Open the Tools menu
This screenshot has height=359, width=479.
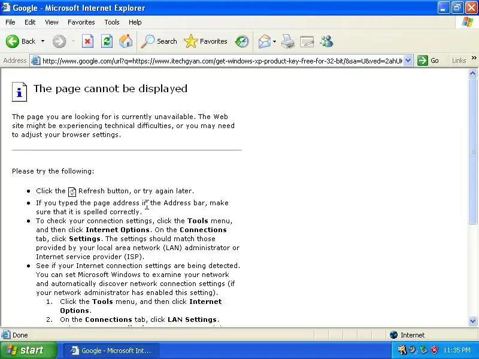(112, 22)
